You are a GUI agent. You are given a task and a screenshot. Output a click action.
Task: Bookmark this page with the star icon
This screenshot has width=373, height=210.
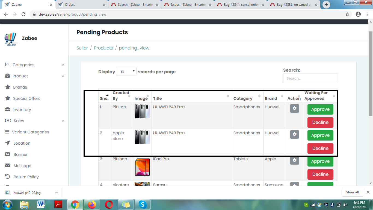coord(347,14)
